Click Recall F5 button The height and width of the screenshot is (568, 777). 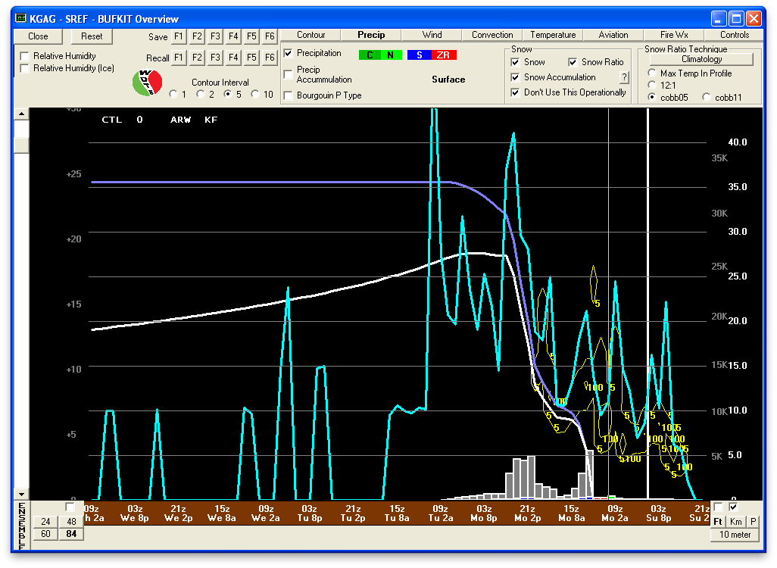click(251, 58)
